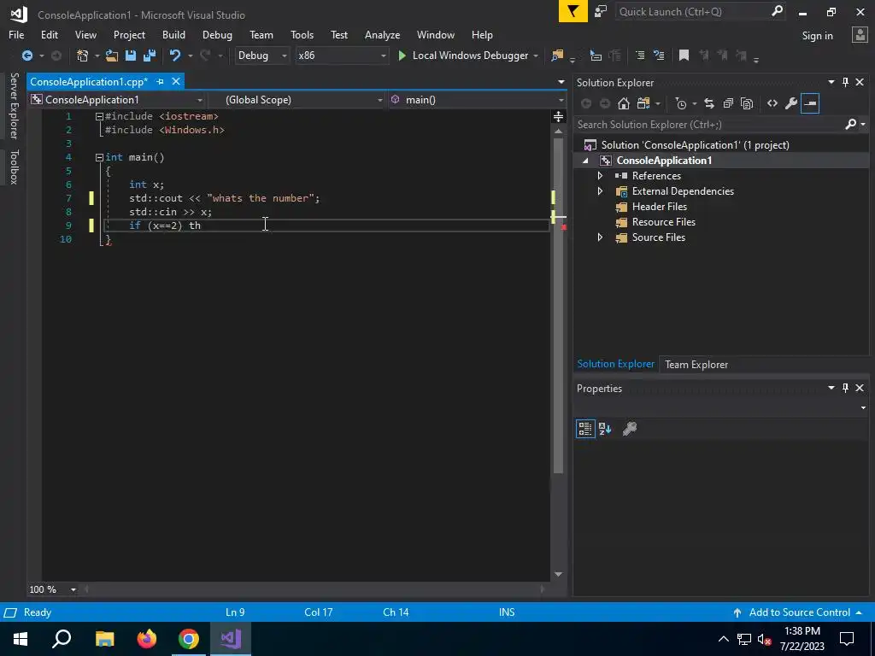
Task: Open Firefox from the taskbar
Action: coord(147,639)
